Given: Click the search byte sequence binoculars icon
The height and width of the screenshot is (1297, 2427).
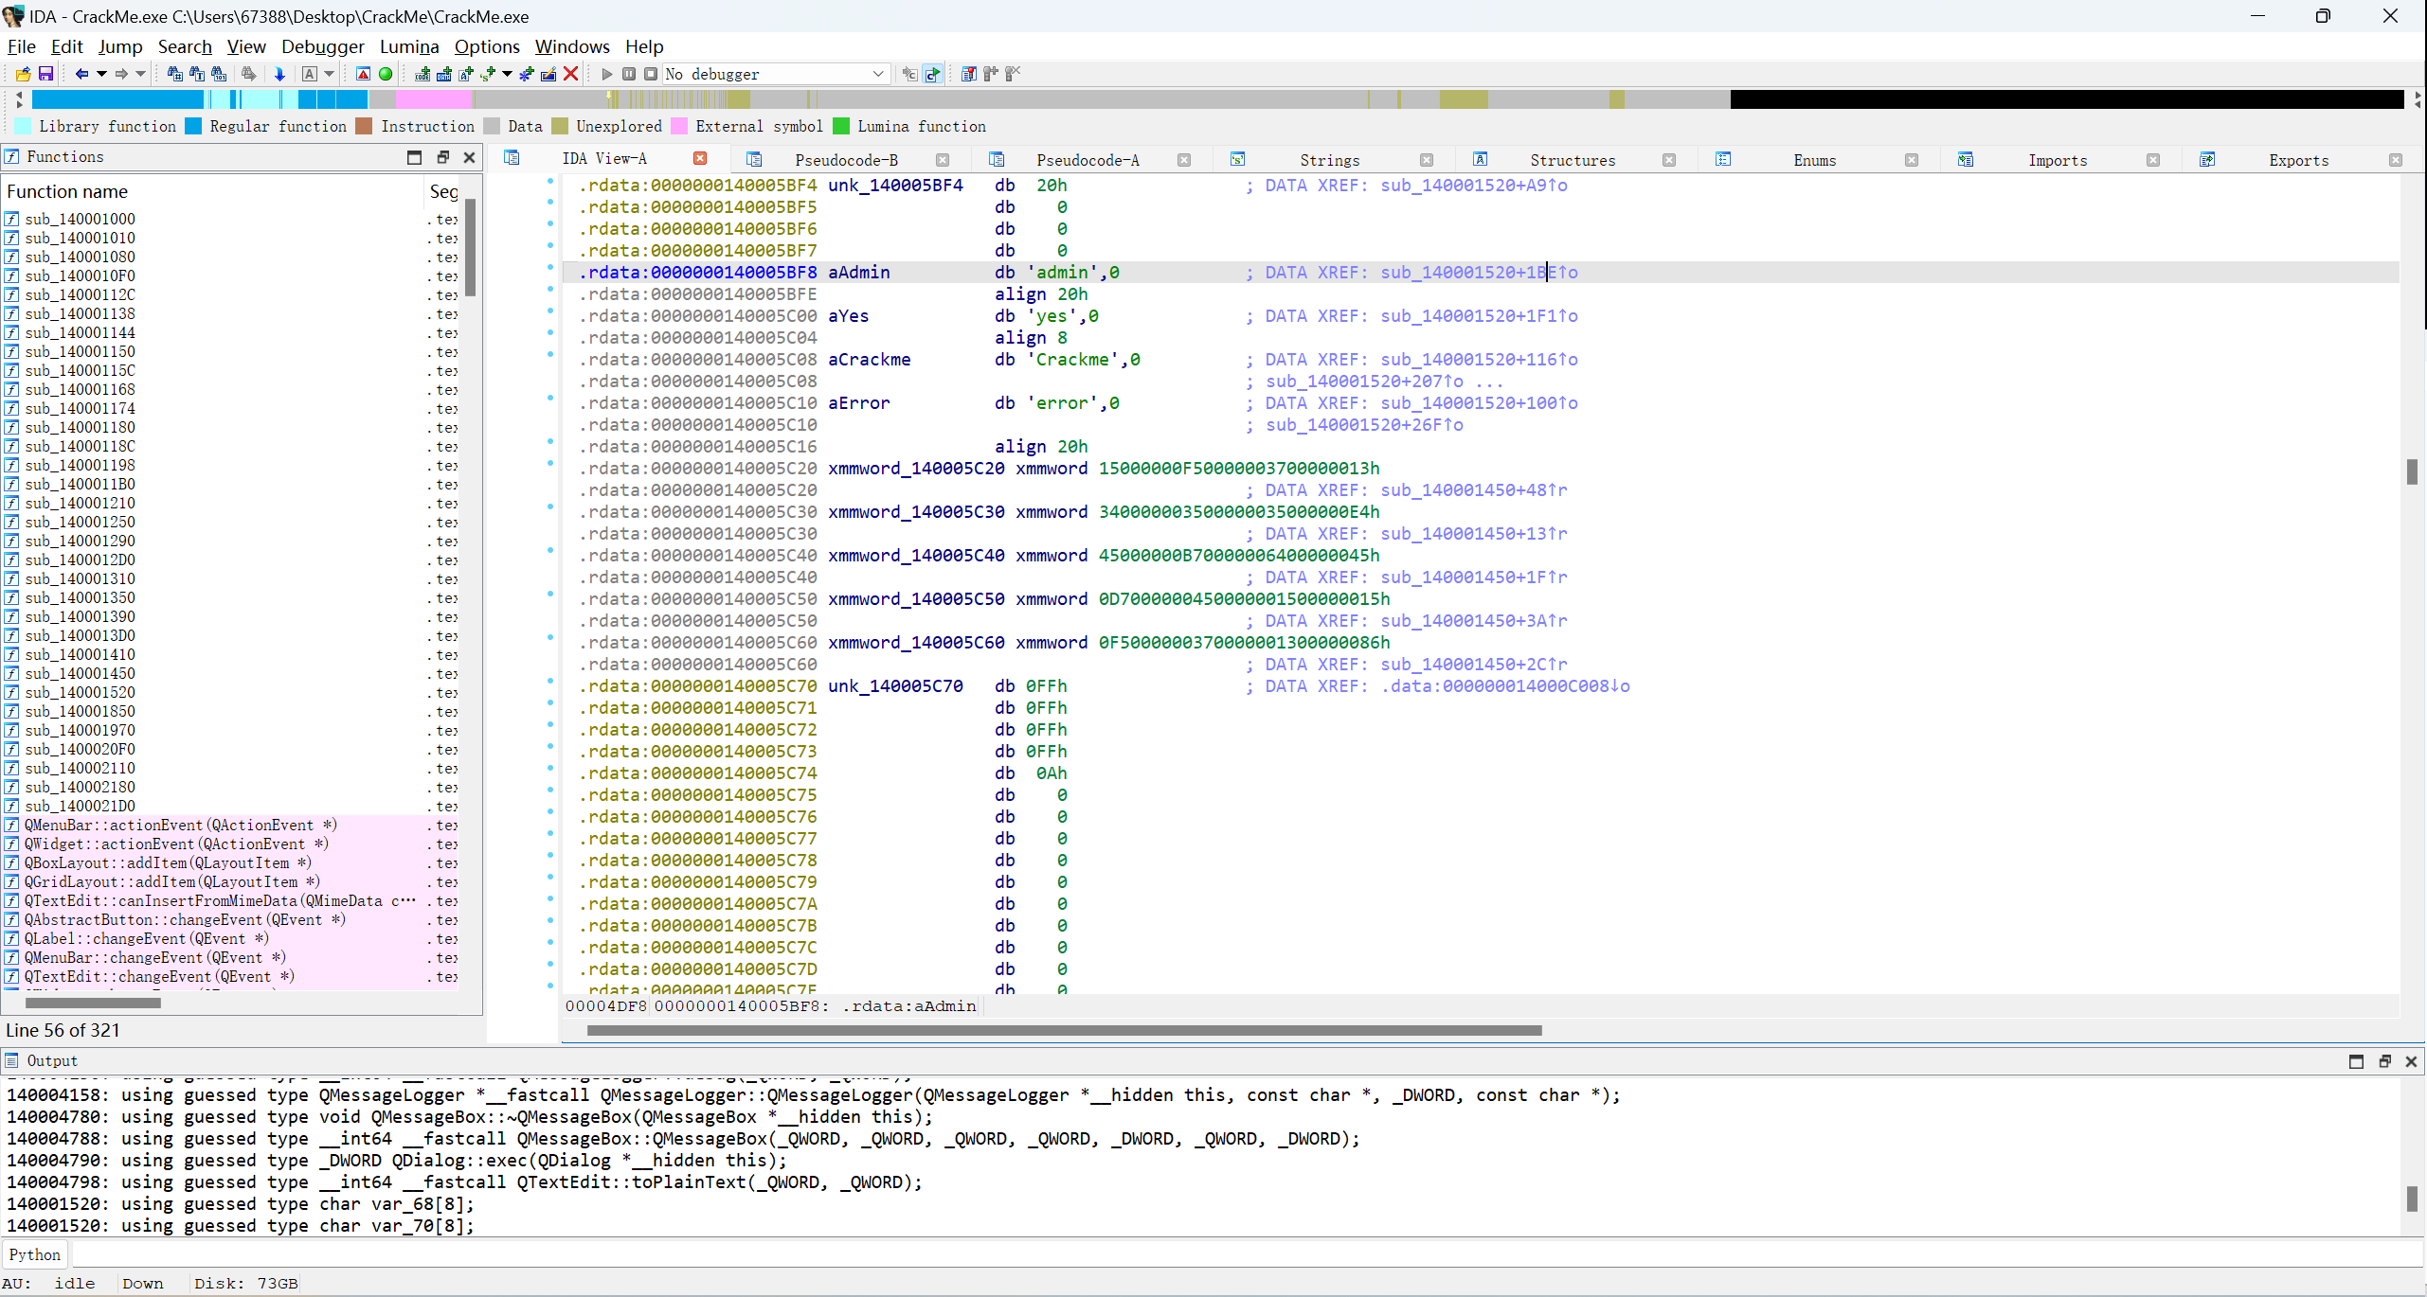Looking at the screenshot, I should (x=219, y=74).
